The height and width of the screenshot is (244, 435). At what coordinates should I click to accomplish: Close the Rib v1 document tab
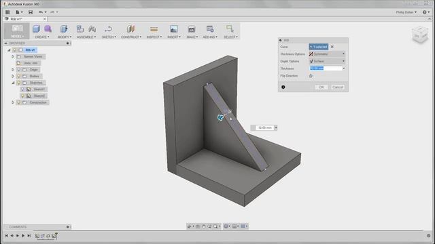pyautogui.click(x=45, y=19)
